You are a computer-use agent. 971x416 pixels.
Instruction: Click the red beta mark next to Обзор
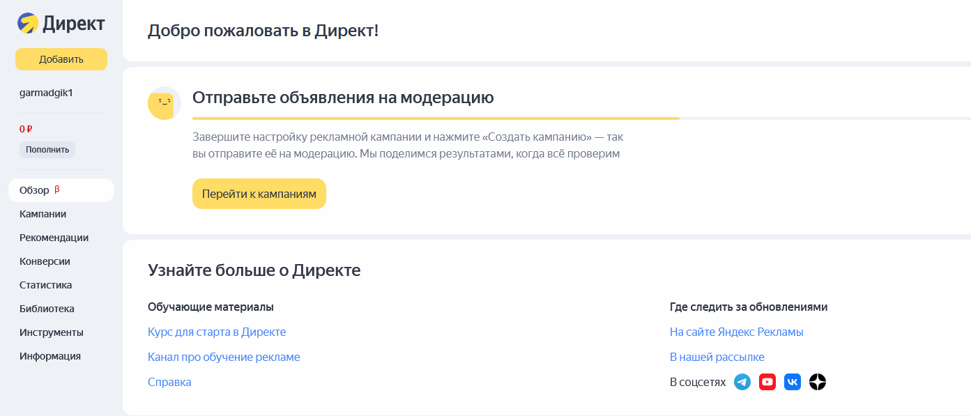tap(57, 190)
